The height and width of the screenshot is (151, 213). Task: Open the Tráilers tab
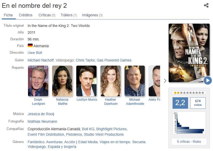68,15
